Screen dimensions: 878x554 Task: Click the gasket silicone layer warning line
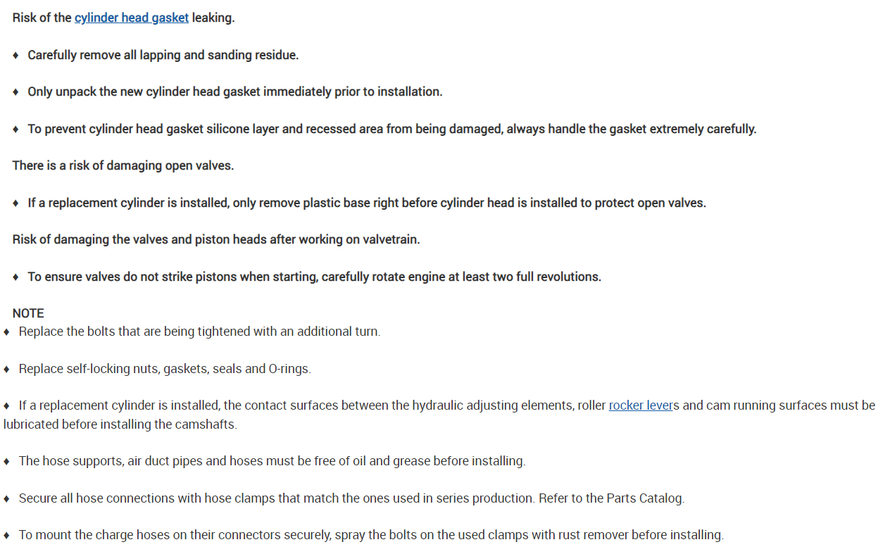coord(391,130)
